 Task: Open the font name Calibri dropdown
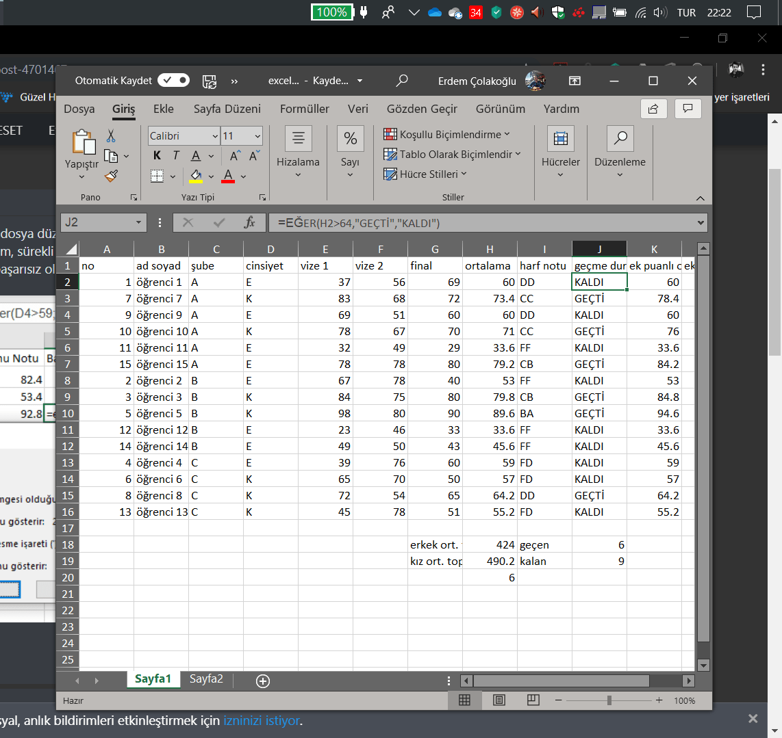(x=215, y=136)
